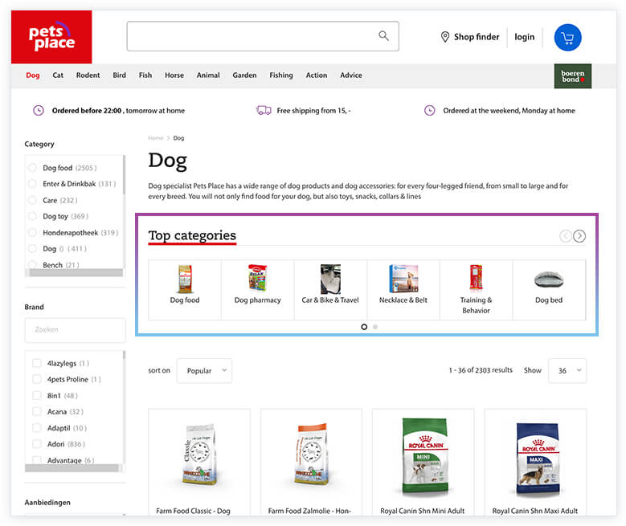The height and width of the screenshot is (526, 626).
Task: Click the Shop finder location pin
Action: (444, 37)
